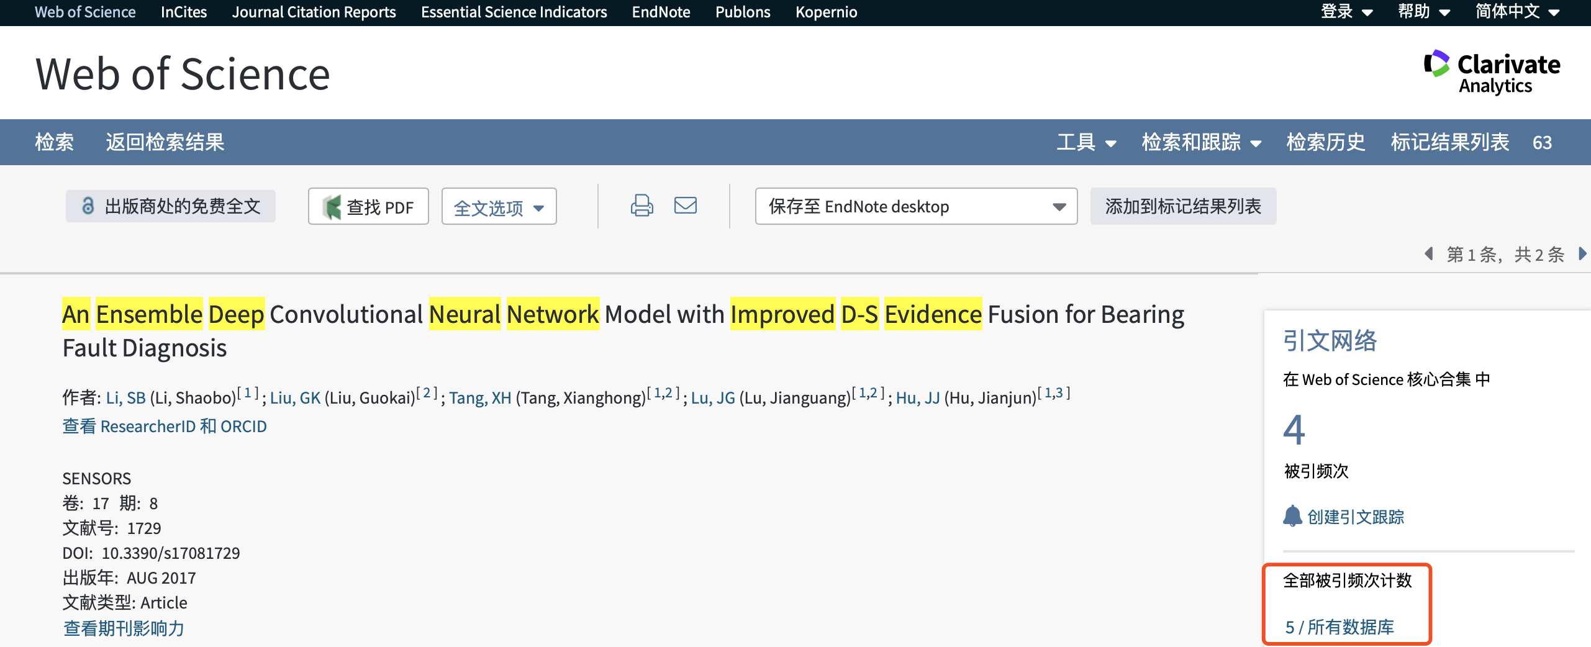Open 标记结果列表
The image size is (1591, 647).
(x=1450, y=142)
